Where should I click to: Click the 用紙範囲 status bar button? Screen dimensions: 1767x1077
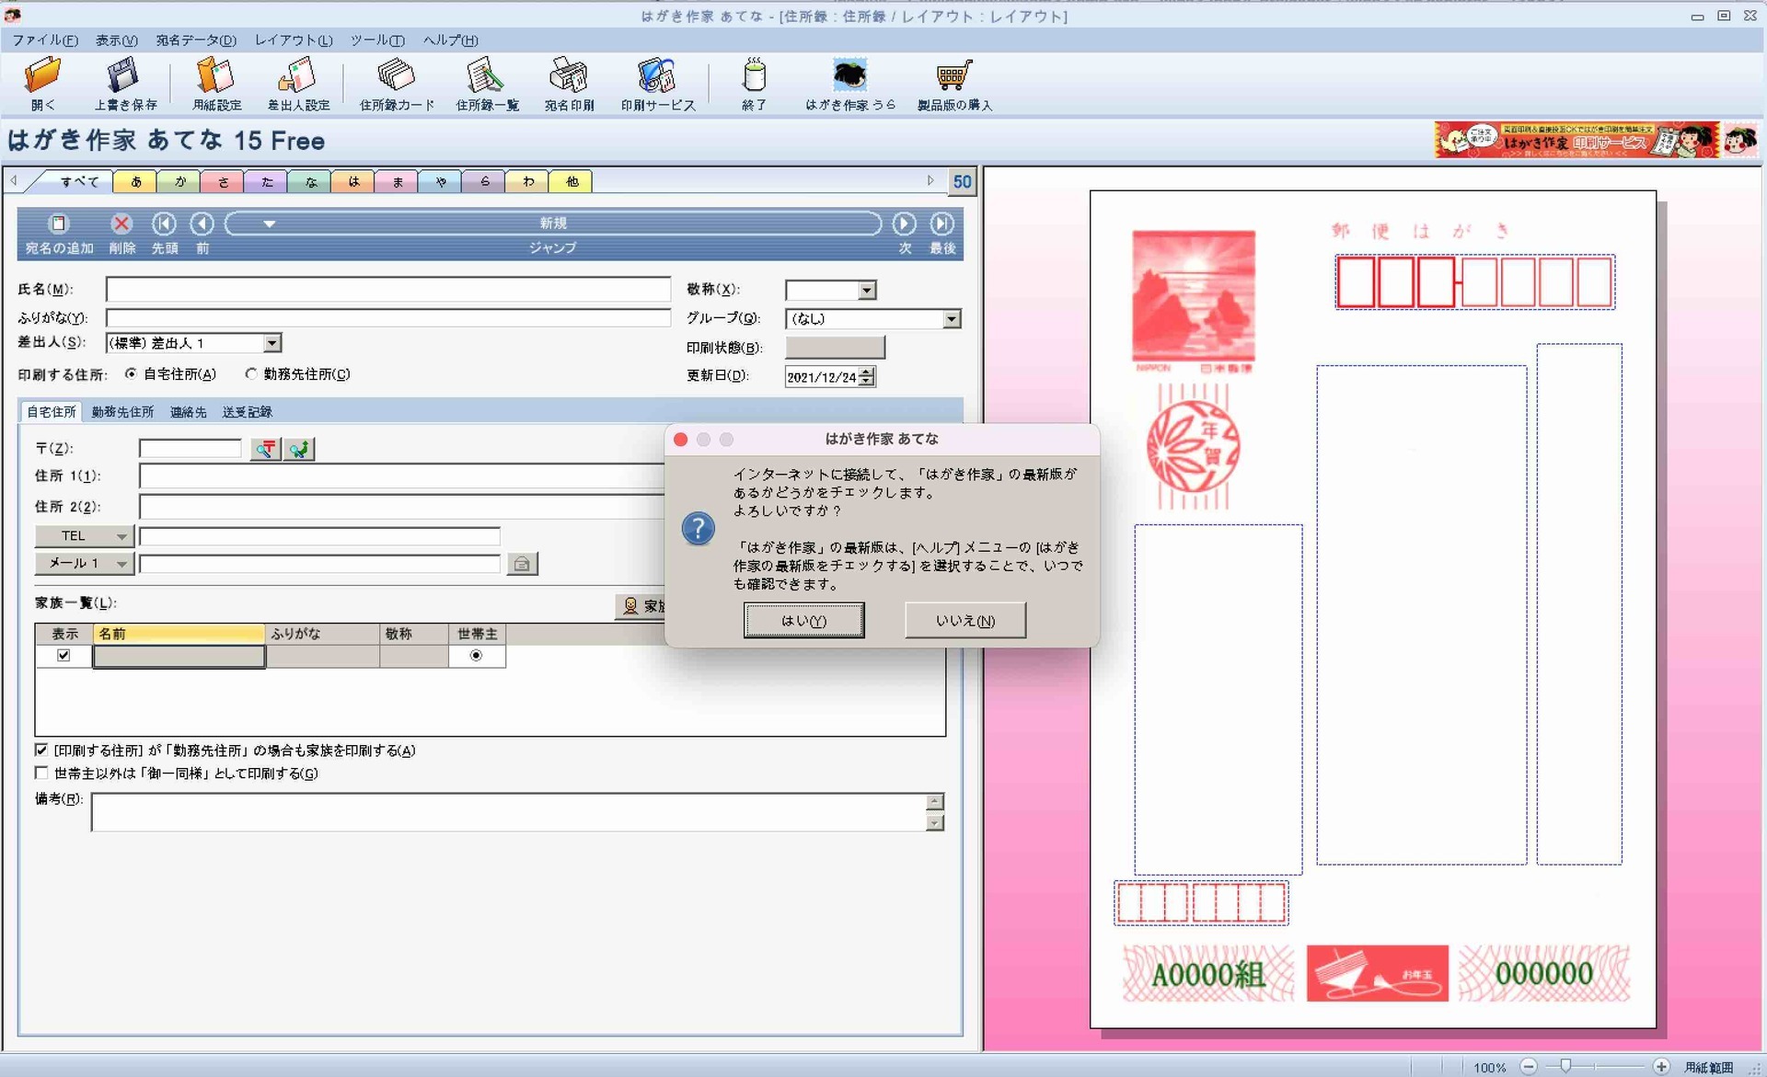(1709, 1068)
